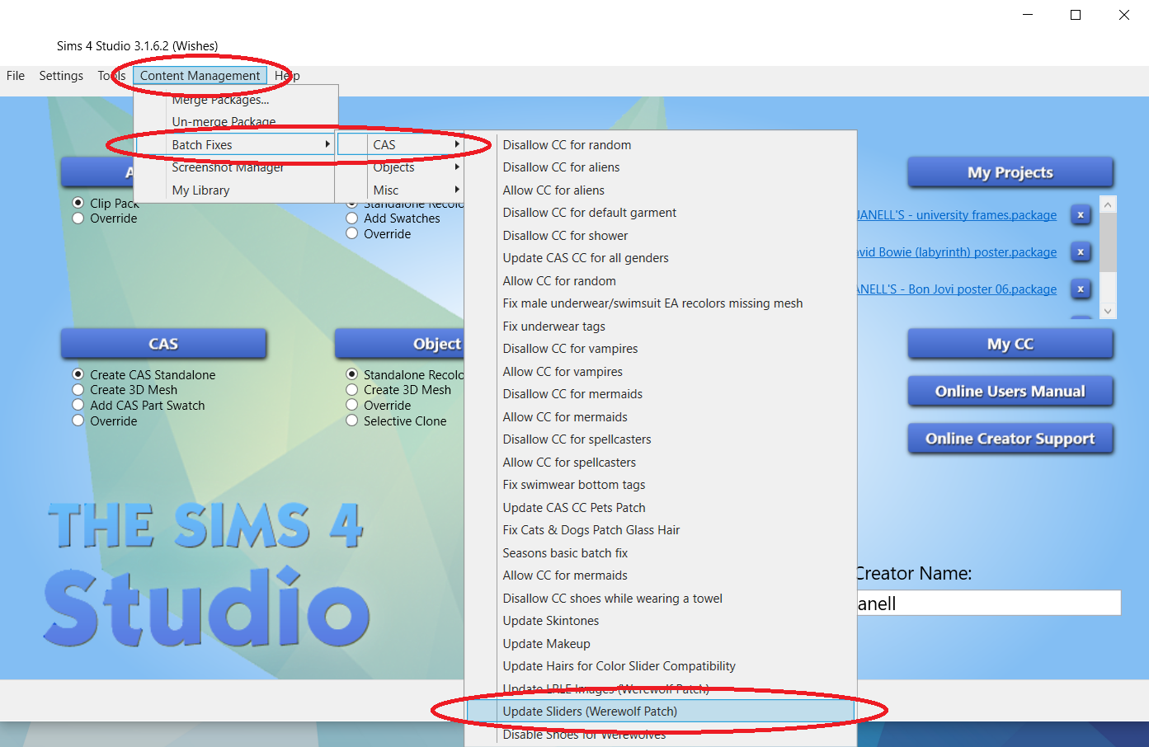Open the Settings menu
The height and width of the screenshot is (747, 1149).
(x=61, y=76)
